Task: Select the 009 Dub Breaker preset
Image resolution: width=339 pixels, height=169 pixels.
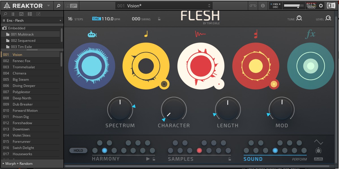Action: [x=30, y=104]
